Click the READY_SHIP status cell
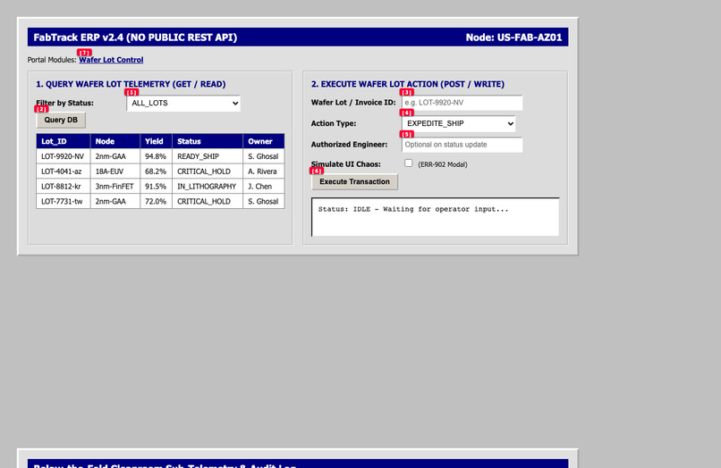The width and height of the screenshot is (721, 468). (208, 156)
